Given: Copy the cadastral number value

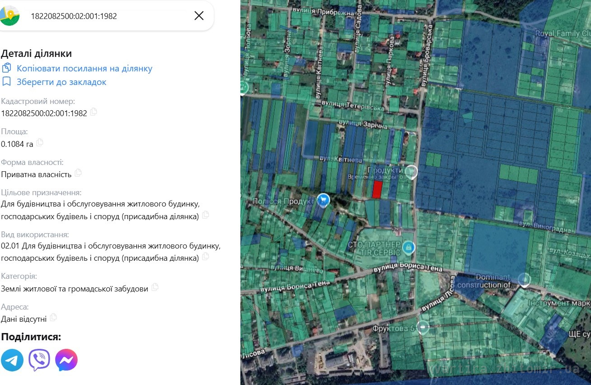Looking at the screenshot, I should pyautogui.click(x=94, y=112).
